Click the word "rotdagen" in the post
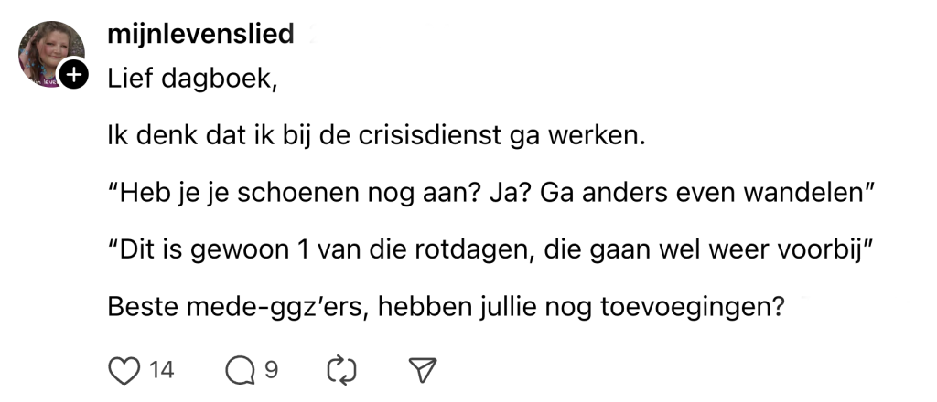 (501, 252)
